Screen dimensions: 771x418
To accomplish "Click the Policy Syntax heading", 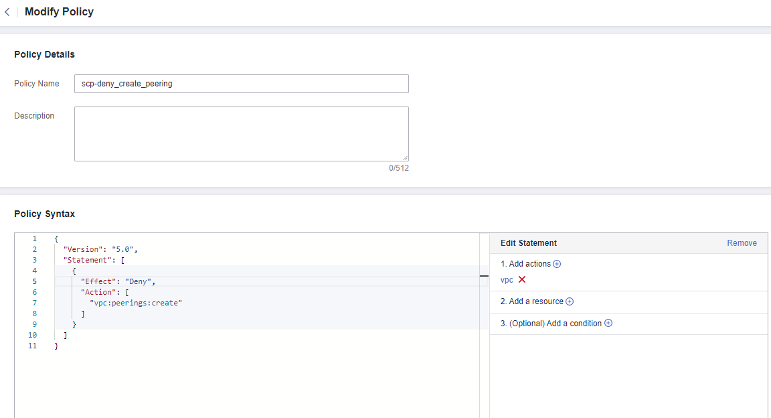I will (x=44, y=214).
